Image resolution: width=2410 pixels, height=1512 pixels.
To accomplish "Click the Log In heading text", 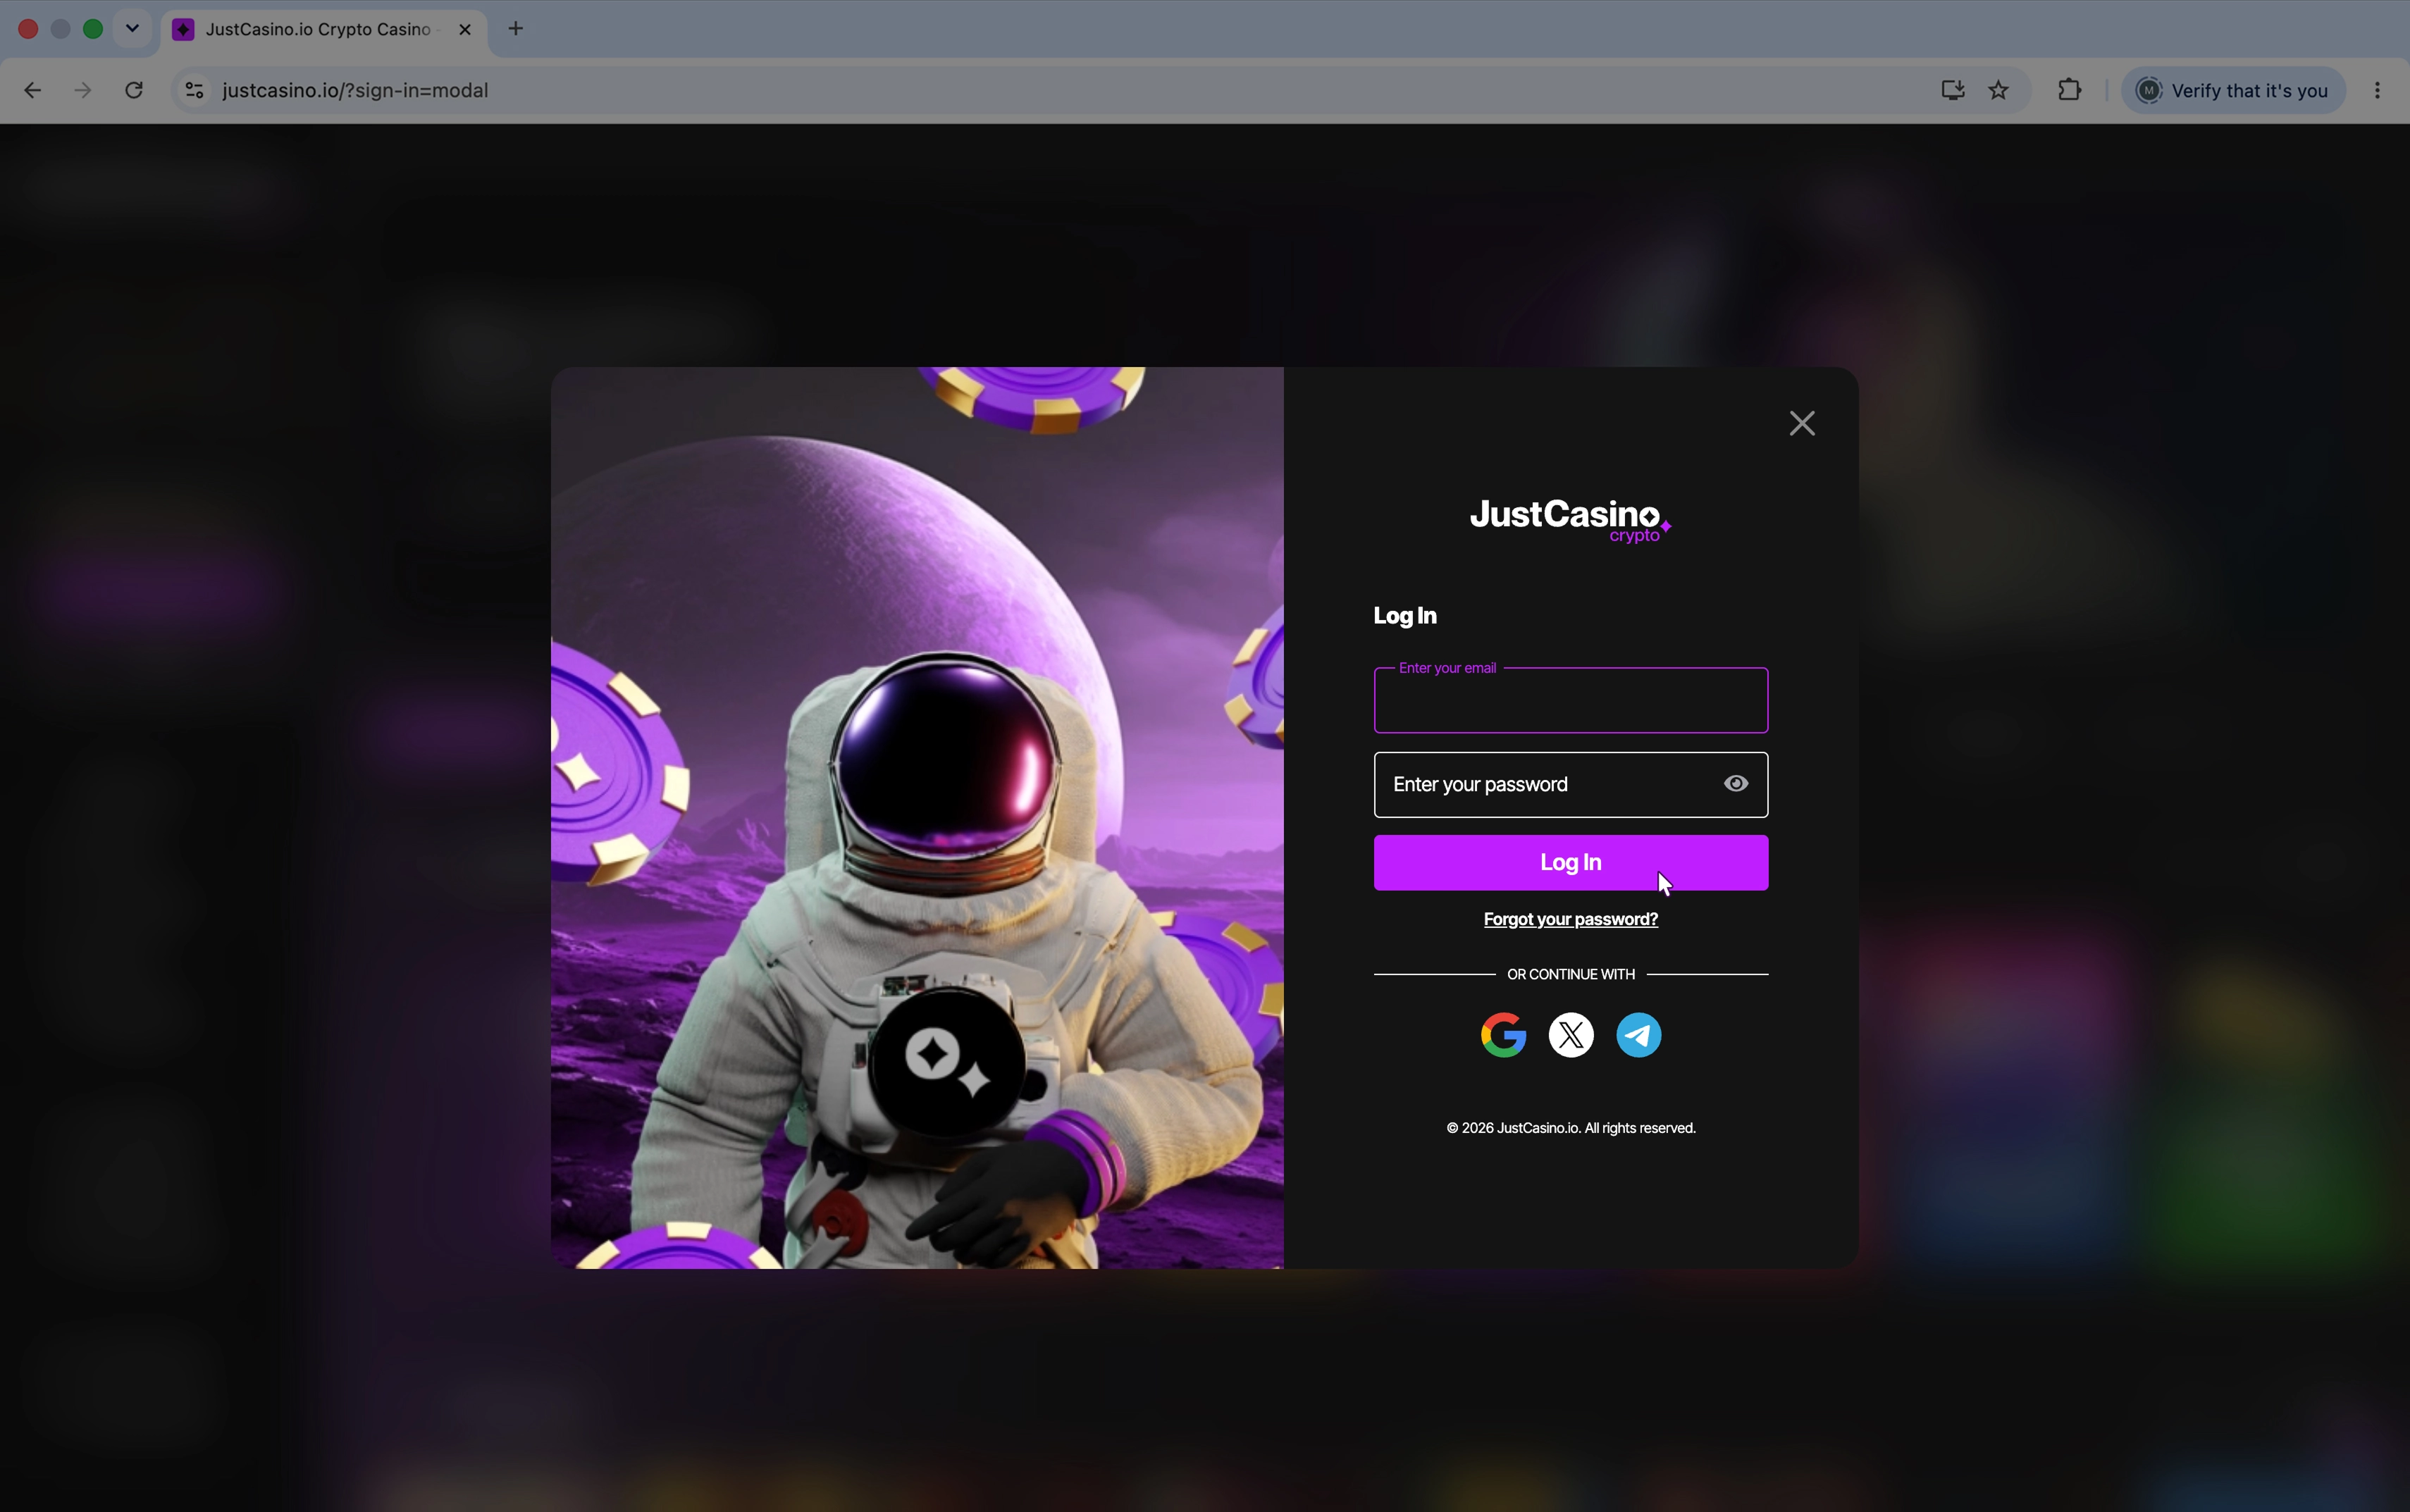I will [1405, 616].
